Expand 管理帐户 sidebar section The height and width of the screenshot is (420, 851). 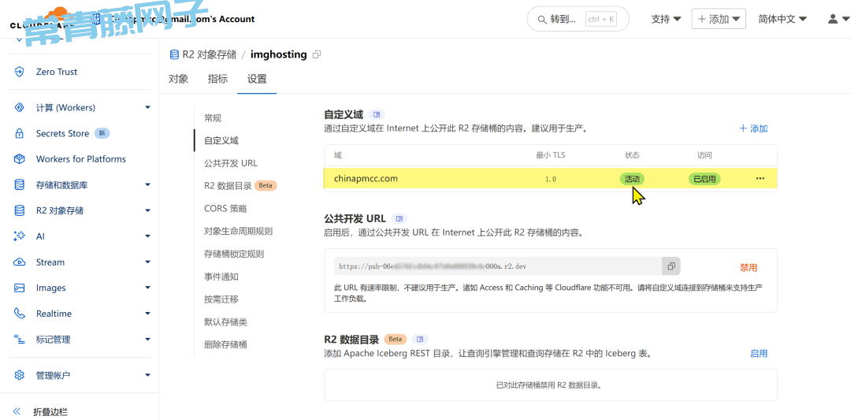pos(147,375)
